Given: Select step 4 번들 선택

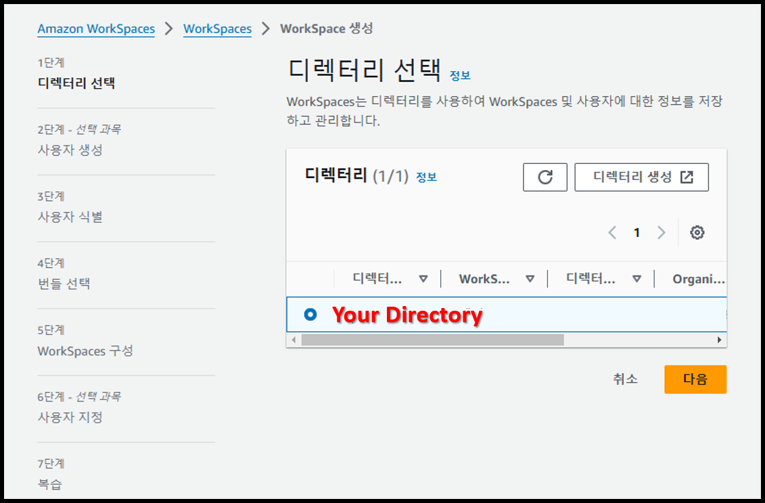Looking at the screenshot, I should 64,284.
